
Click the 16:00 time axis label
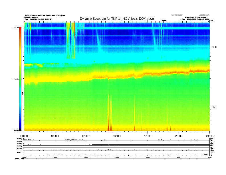[x=148, y=136]
